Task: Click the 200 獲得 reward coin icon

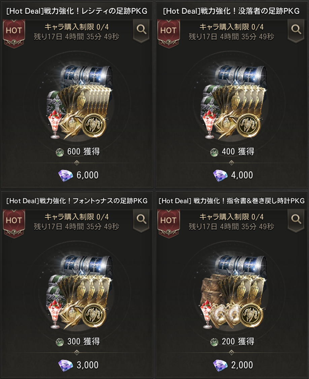Action: point(214,342)
